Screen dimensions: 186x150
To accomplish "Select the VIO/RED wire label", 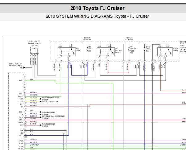I will coord(33,119).
